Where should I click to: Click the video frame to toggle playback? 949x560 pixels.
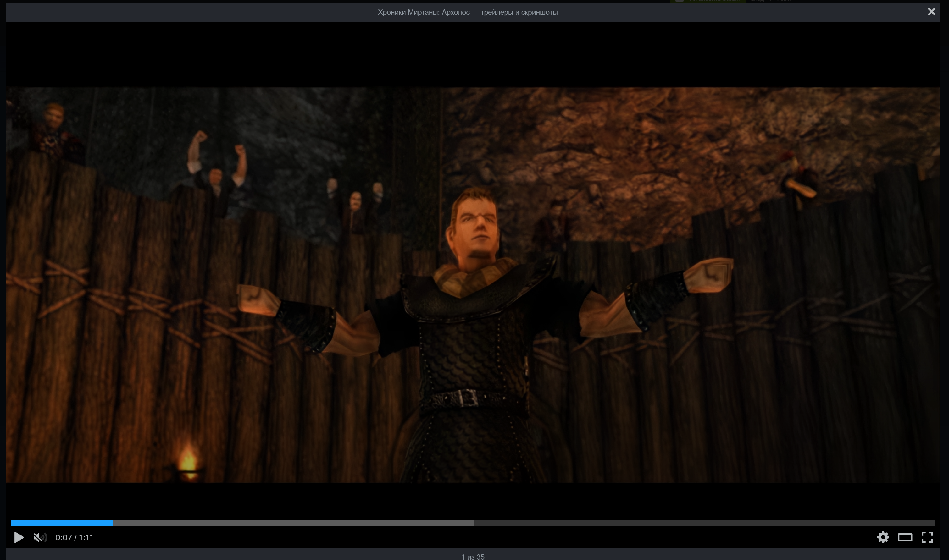pyautogui.click(x=473, y=285)
